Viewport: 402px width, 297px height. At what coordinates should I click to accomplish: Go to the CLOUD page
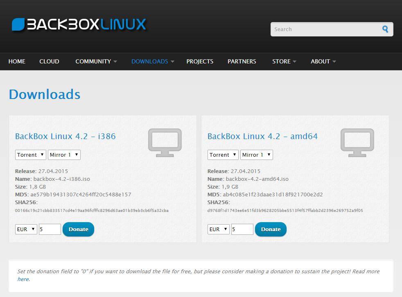(49, 61)
